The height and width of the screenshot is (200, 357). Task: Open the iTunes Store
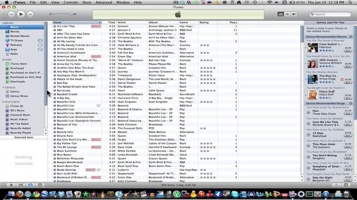(x=18, y=64)
